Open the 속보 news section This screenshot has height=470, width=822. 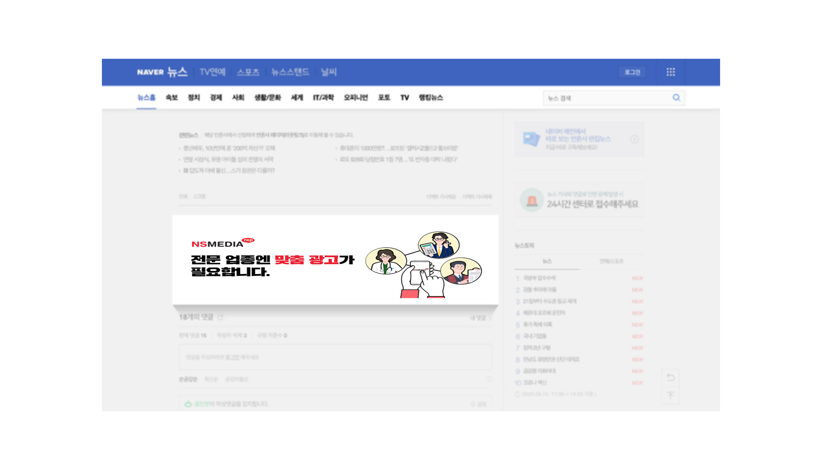[171, 98]
